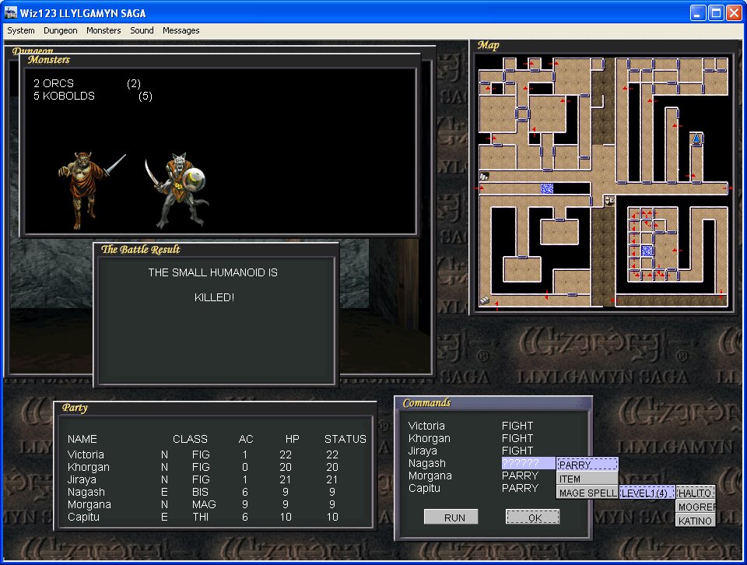Confirm commands with the OK button
The width and height of the screenshot is (747, 565).
(x=532, y=517)
